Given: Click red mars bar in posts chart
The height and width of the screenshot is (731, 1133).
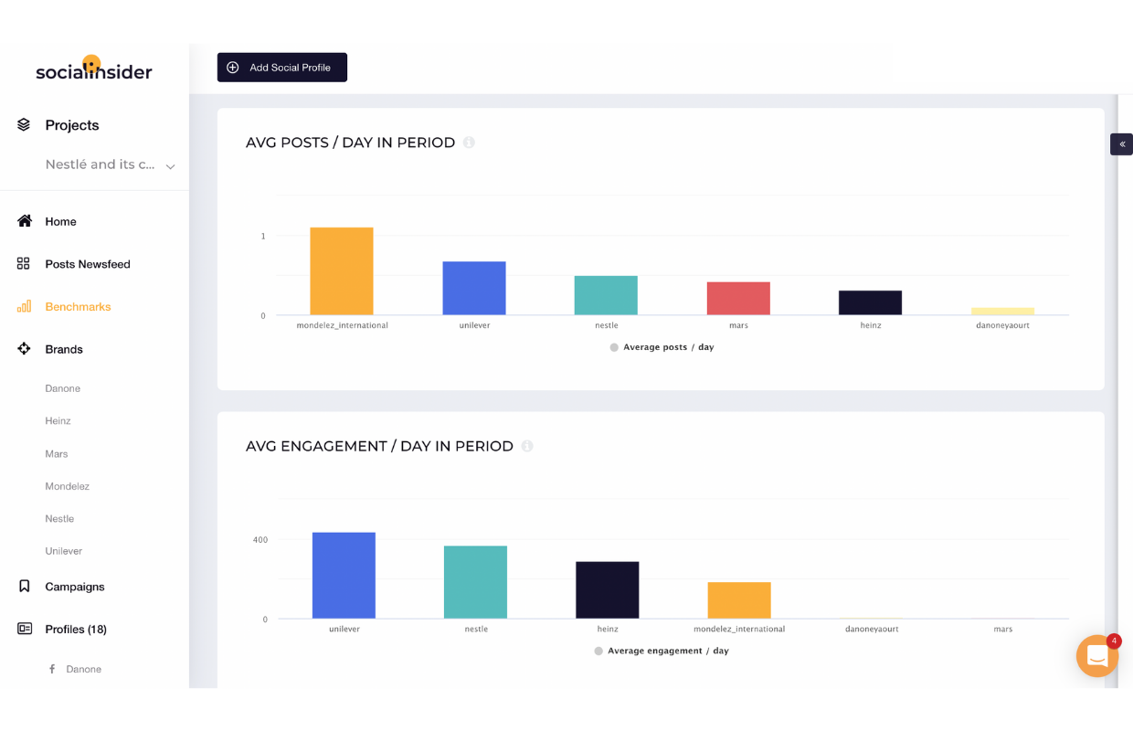Looking at the screenshot, I should pos(738,299).
